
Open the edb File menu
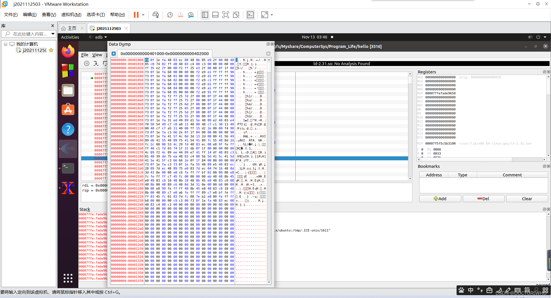point(85,55)
